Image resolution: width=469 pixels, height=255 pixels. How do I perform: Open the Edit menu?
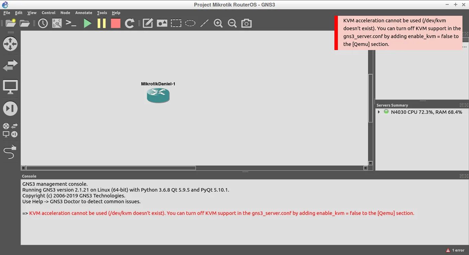coord(19,13)
